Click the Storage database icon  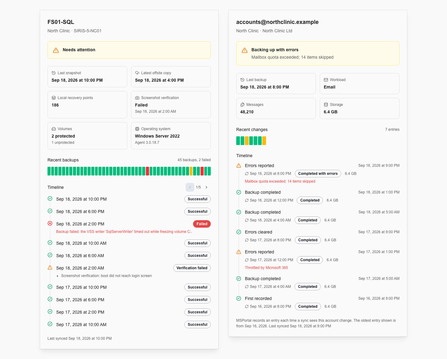click(x=326, y=105)
